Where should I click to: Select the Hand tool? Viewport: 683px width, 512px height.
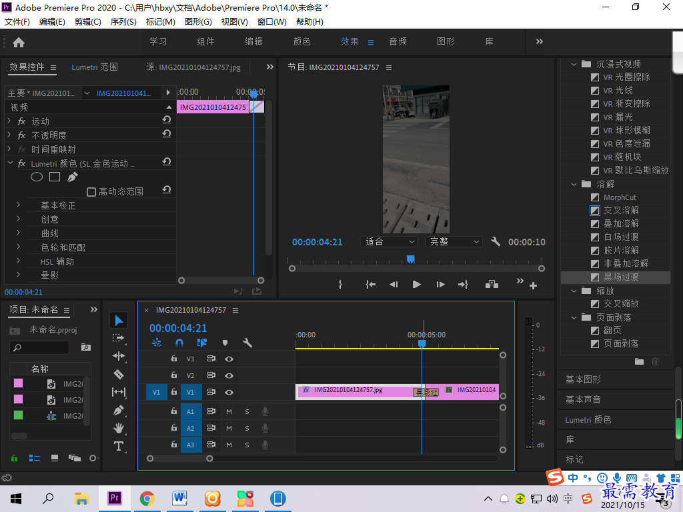[119, 428]
